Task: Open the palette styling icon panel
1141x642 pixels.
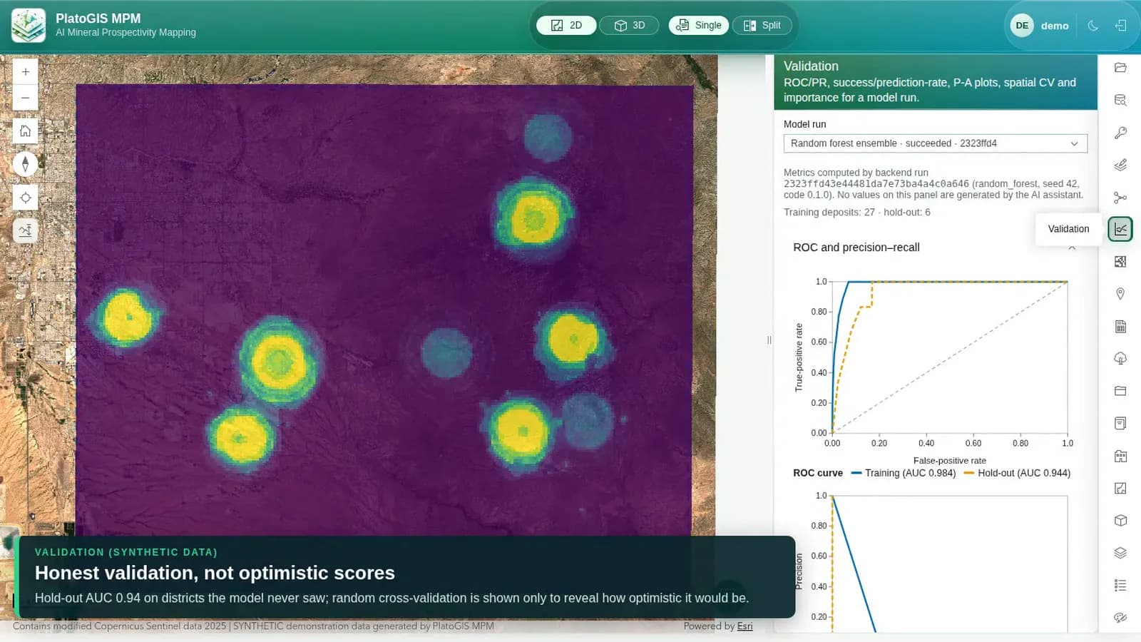Action: pyautogui.click(x=1120, y=617)
